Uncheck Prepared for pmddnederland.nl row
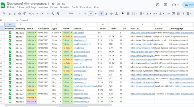Viewport: 194px width, 107px height. click(10, 44)
